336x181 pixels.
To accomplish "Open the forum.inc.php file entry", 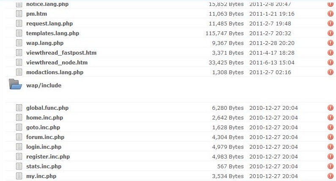I will pos(45,137).
